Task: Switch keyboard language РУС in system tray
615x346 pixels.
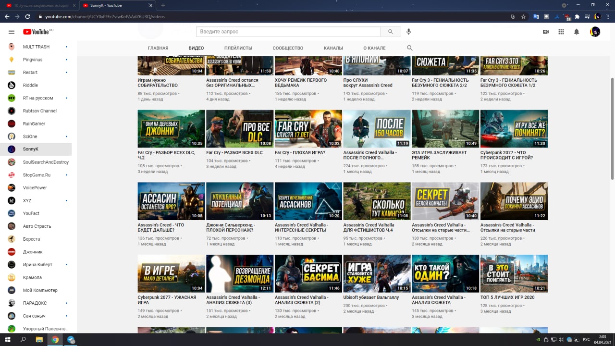Action: pyautogui.click(x=586, y=339)
